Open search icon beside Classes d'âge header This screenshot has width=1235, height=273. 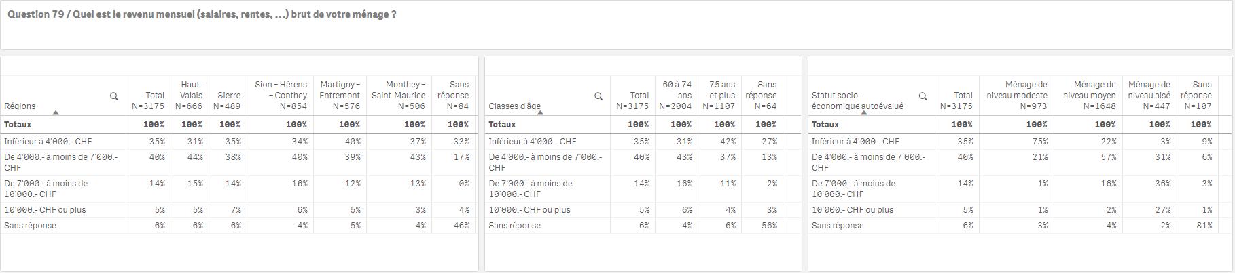(598, 96)
